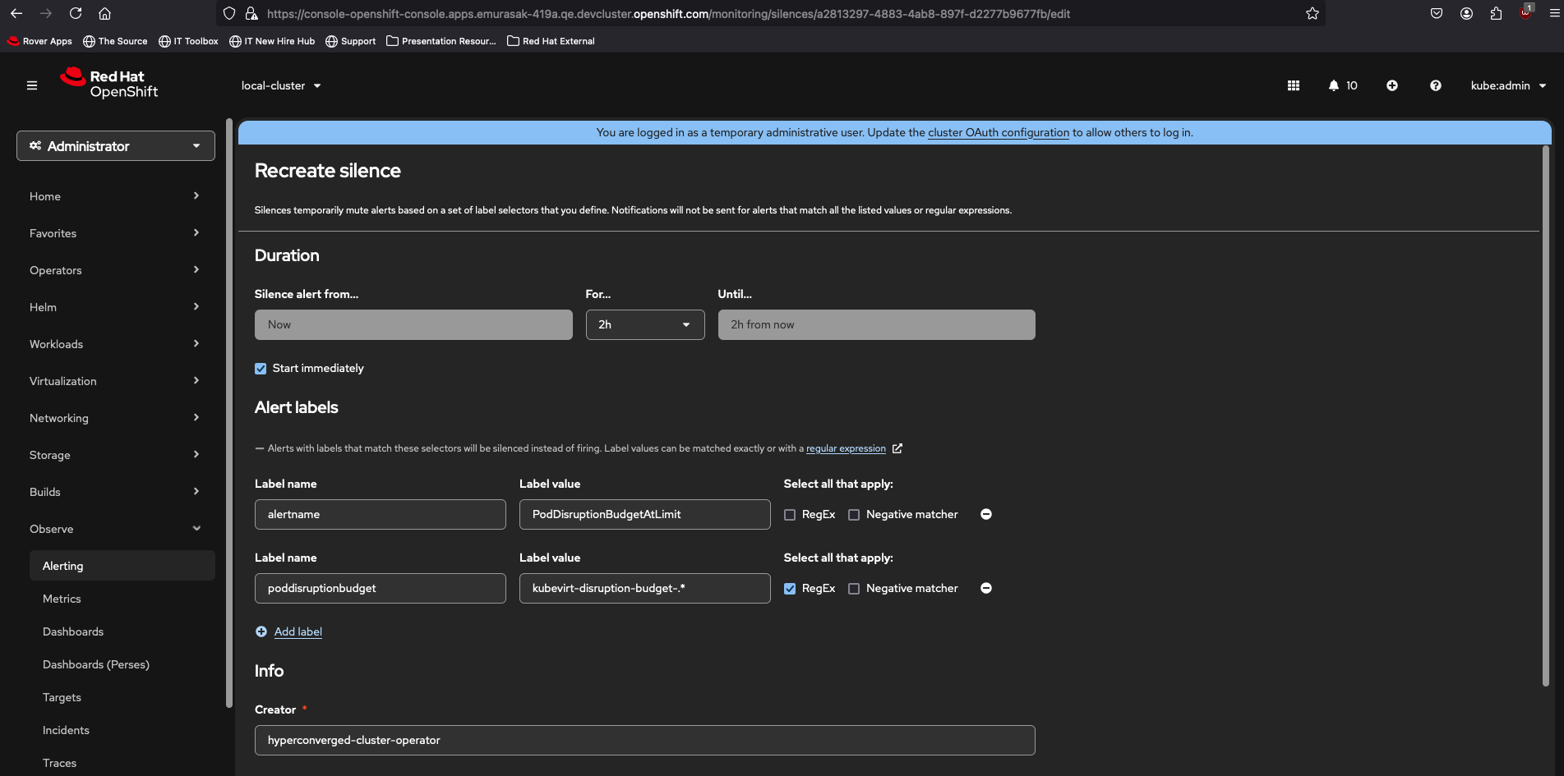Image resolution: width=1564 pixels, height=776 pixels.
Task: Open the Administrator perspective switcher
Action: (116, 146)
